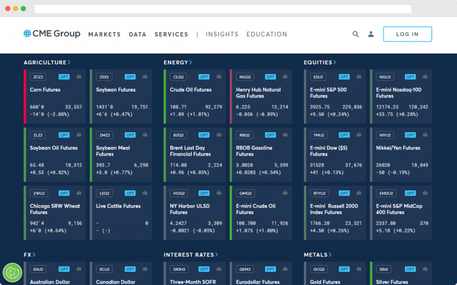
Task: Open OPT options for Chicago SRW Wheat
Action: coord(64,193)
